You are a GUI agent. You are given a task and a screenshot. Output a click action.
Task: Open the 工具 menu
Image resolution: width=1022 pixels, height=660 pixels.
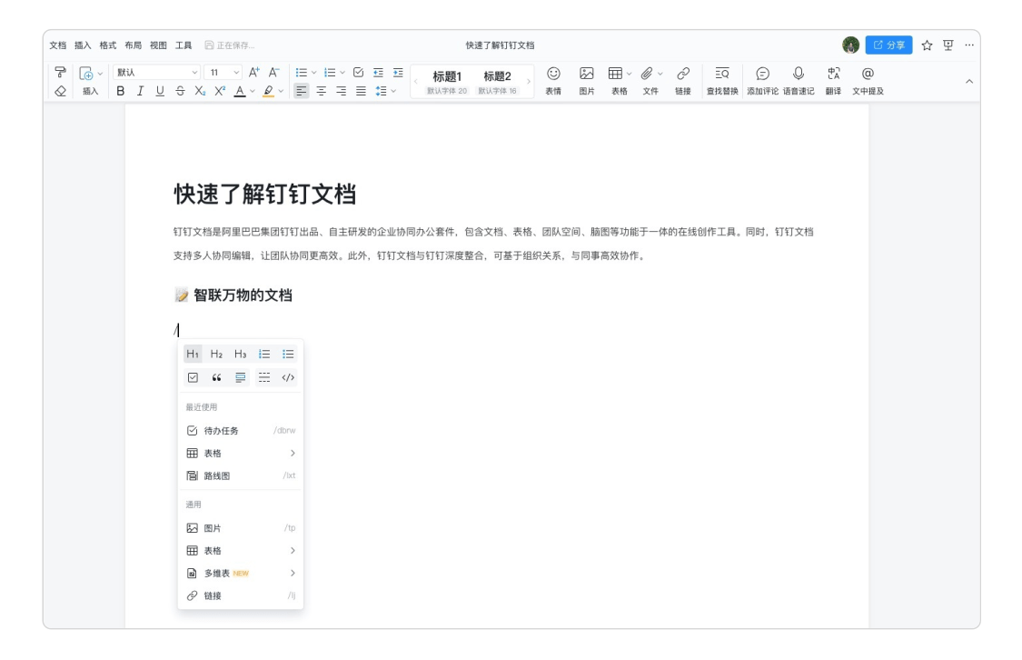pos(184,45)
